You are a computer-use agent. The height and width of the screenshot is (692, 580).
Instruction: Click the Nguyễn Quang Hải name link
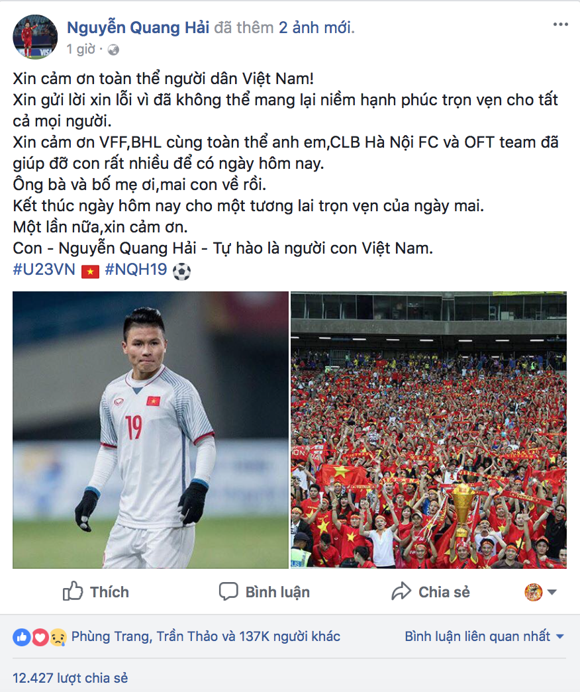138,28
